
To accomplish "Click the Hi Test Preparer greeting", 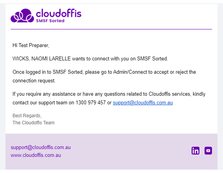I will pyautogui.click(x=31, y=46).
